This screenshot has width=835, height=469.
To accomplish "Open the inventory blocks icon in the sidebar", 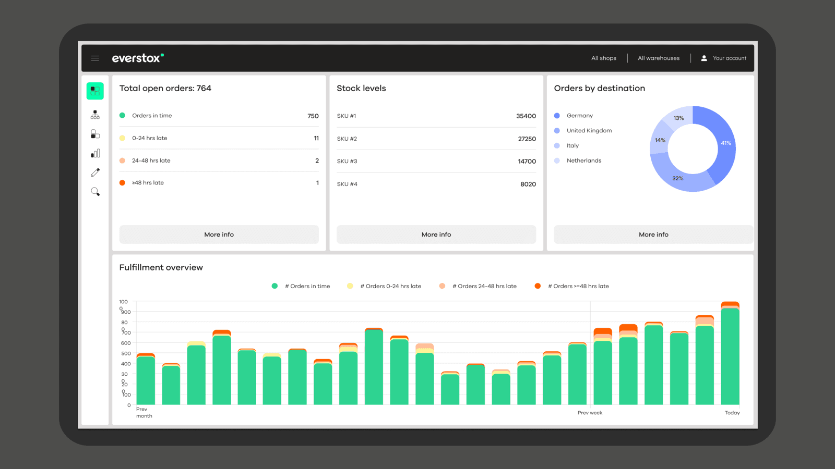I will point(95,133).
